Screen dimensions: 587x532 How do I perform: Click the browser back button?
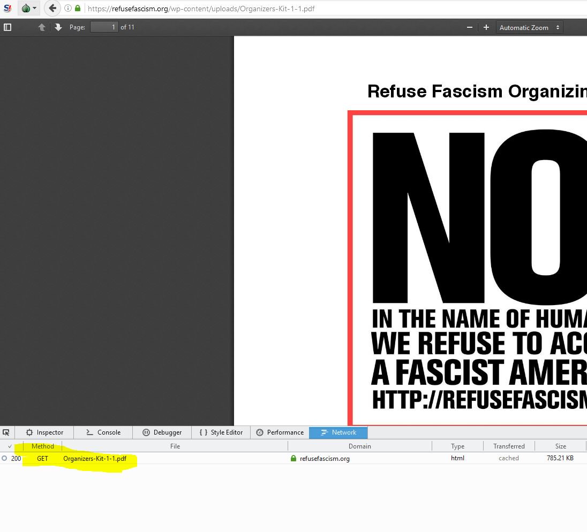coord(52,8)
